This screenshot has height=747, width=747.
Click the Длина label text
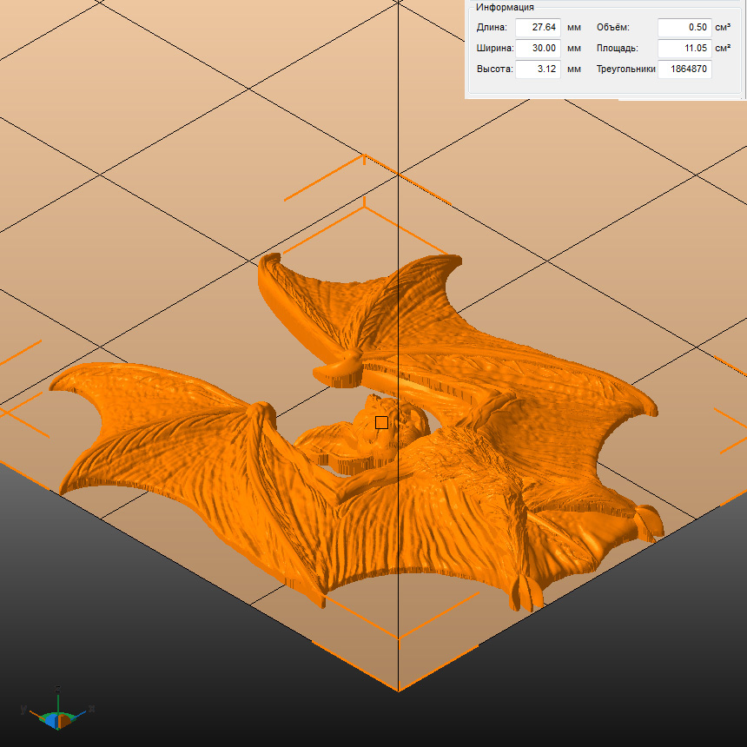pos(492,28)
